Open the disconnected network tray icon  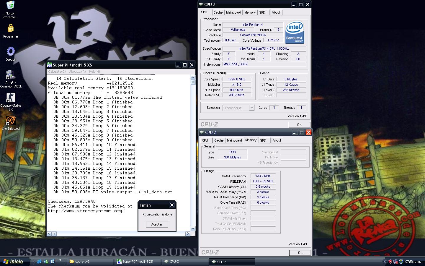pyautogui.click(x=396, y=262)
